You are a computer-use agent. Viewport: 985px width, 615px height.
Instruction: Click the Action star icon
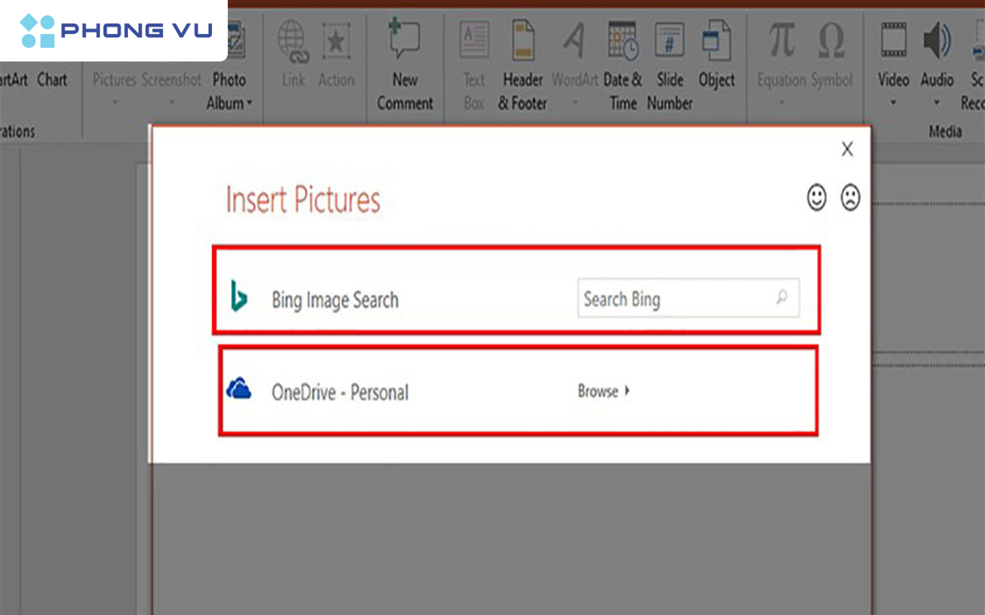(336, 41)
